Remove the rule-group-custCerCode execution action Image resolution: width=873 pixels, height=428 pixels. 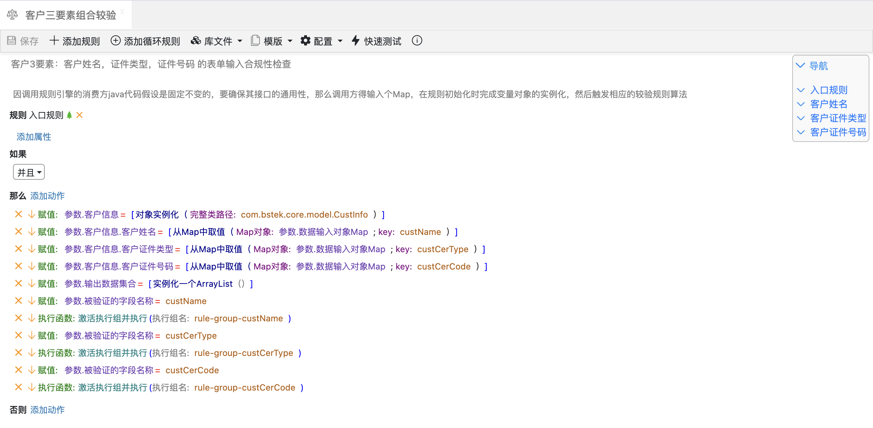[x=18, y=387]
